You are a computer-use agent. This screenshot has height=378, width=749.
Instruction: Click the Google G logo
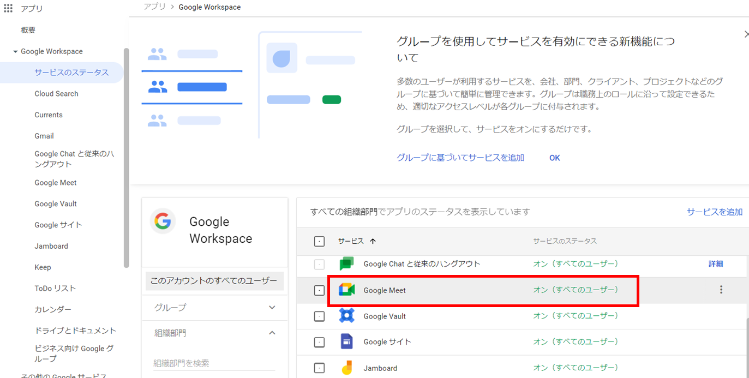point(163,221)
